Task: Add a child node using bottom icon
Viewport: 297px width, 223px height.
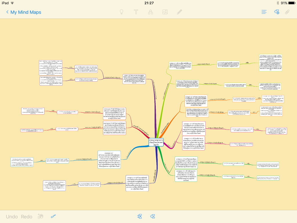Action: click(153, 217)
